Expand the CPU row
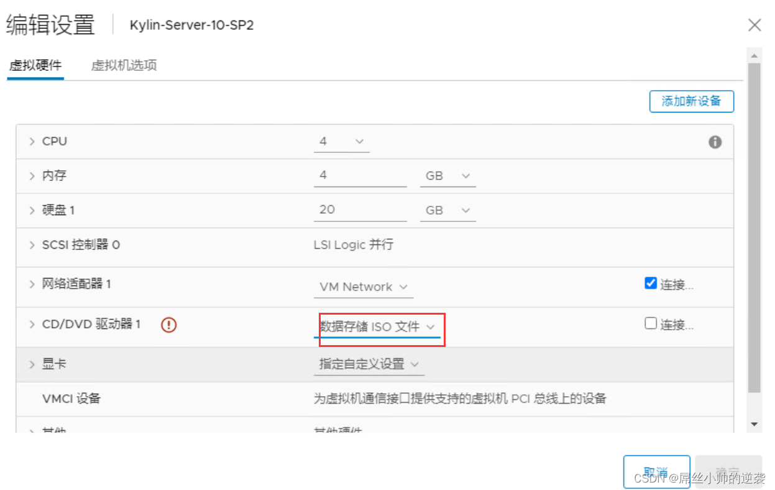 coord(32,142)
